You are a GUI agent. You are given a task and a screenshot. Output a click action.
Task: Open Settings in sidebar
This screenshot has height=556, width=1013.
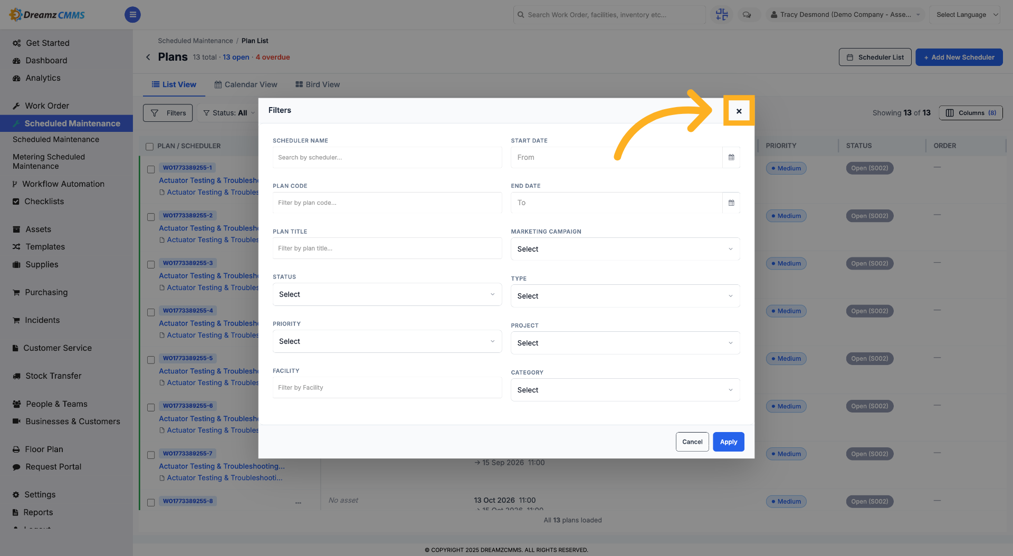click(x=40, y=494)
